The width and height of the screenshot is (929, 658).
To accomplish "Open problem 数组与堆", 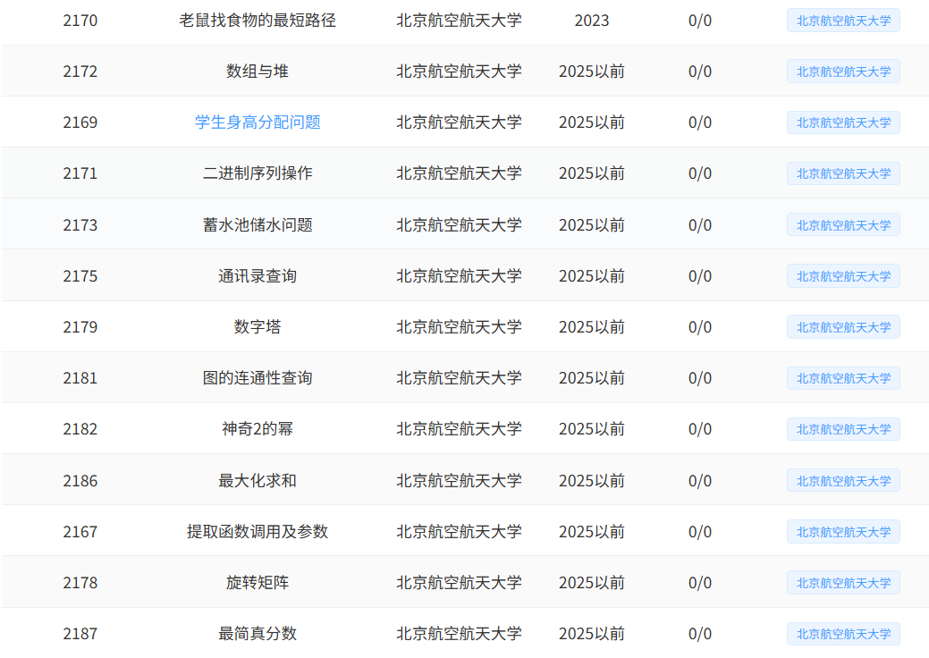I will [258, 71].
